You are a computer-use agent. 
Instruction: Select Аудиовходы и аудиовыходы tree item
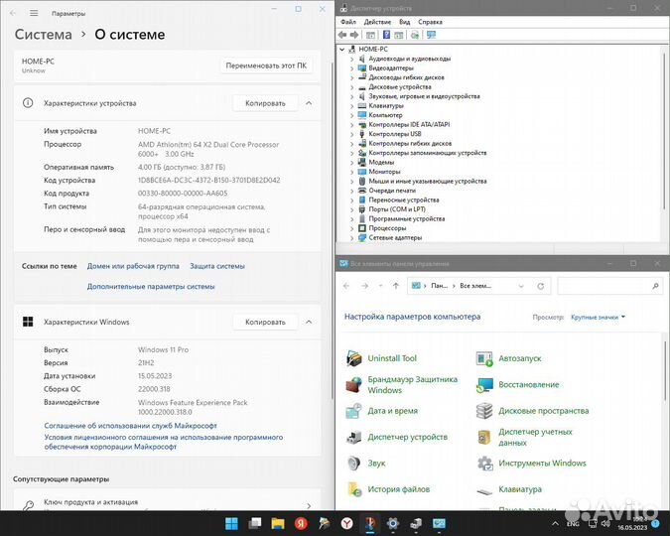click(409, 59)
